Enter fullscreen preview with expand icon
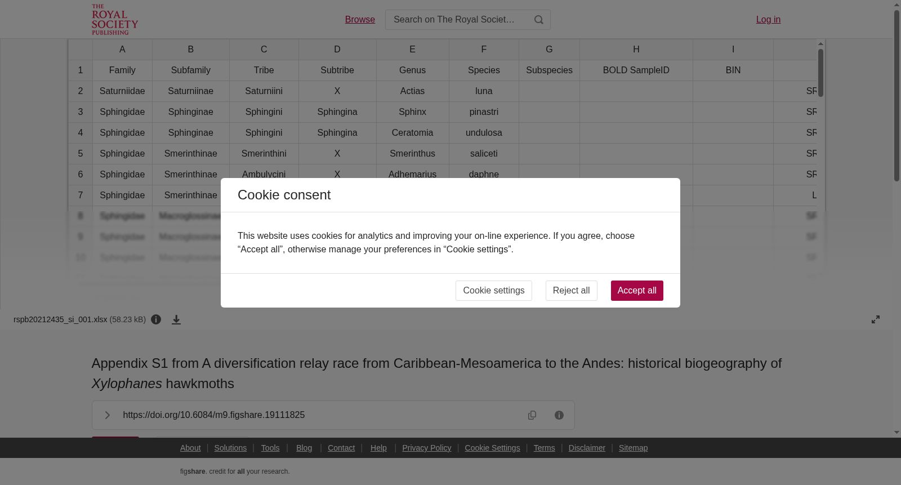This screenshot has height=485, width=901. pos(876,319)
